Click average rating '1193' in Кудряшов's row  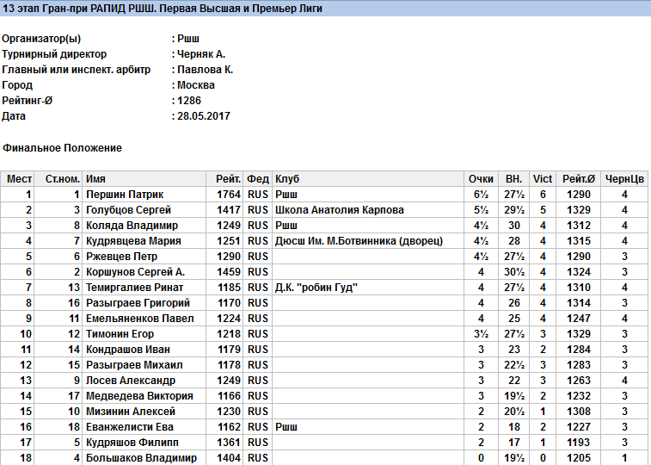coord(579,442)
